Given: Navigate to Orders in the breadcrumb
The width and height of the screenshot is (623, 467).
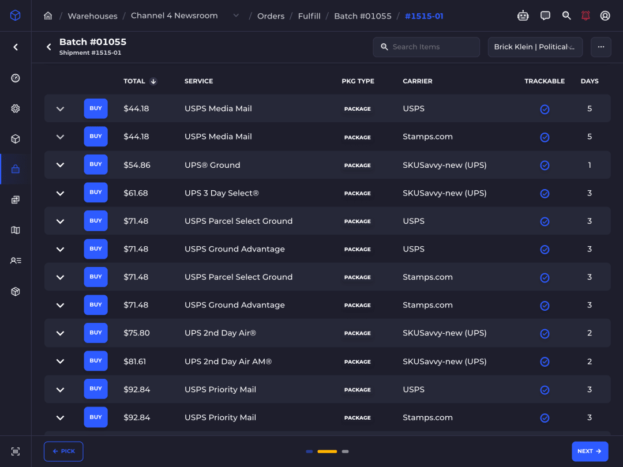Looking at the screenshot, I should pos(271,16).
